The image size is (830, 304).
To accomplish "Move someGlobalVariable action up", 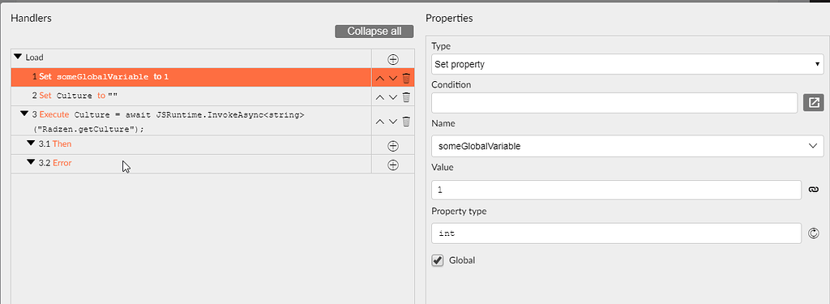I will tap(379, 79).
